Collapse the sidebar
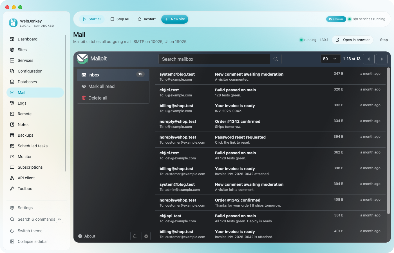 click(35, 241)
